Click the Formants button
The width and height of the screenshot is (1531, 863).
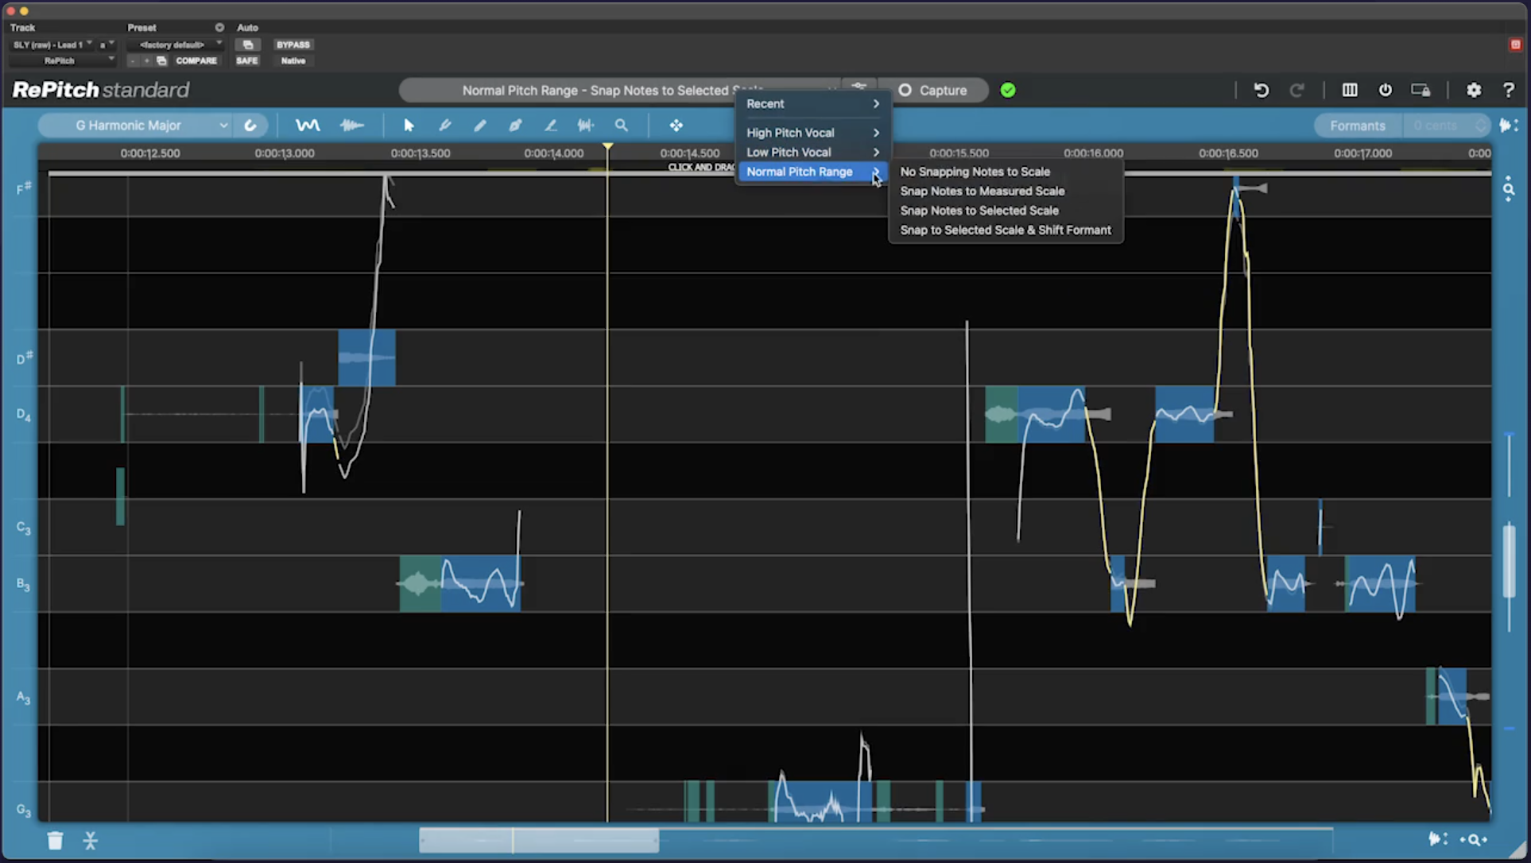[1357, 126]
